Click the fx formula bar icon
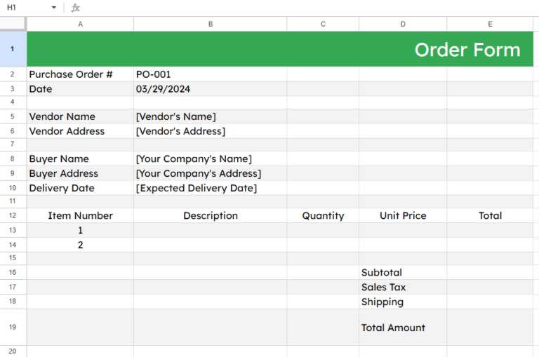The image size is (539, 357). click(x=76, y=8)
